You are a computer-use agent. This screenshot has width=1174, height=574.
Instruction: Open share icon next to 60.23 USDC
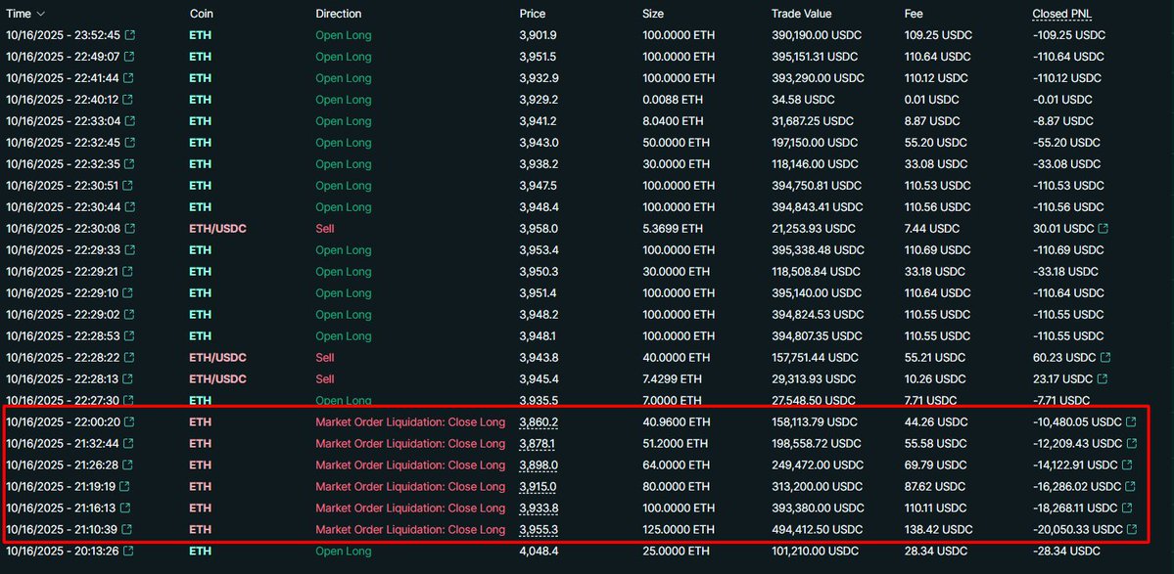pyautogui.click(x=1104, y=358)
